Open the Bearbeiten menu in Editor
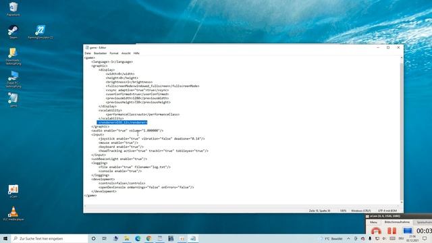 [x=101, y=53]
